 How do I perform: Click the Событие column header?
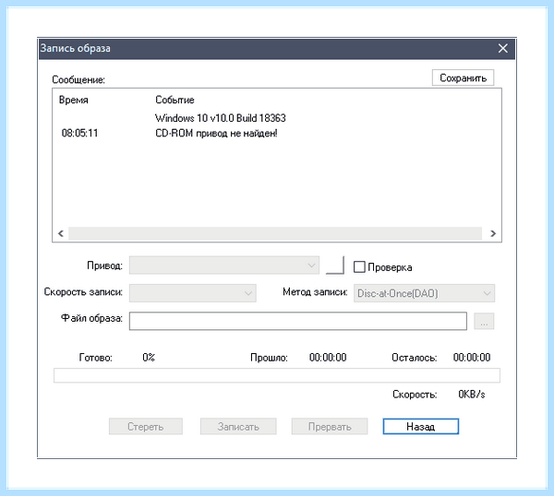(175, 100)
